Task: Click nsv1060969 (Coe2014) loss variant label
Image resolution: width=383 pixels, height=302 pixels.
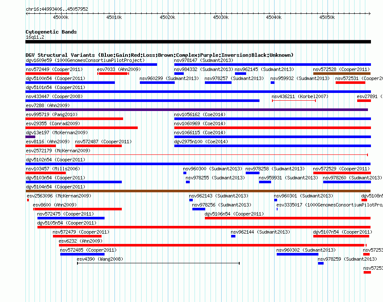Action: tap(200, 123)
